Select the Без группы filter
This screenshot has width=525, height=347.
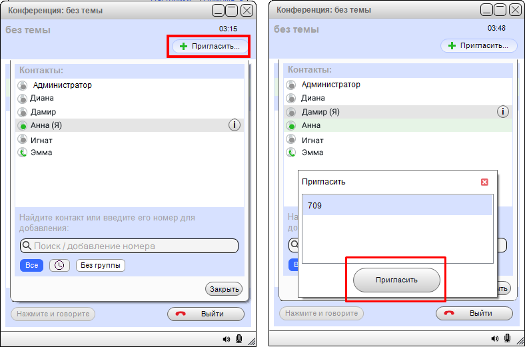101,265
